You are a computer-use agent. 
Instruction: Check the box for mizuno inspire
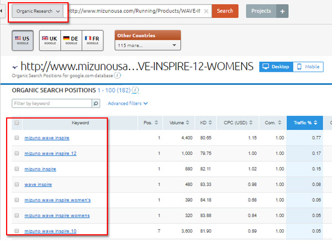17,169
